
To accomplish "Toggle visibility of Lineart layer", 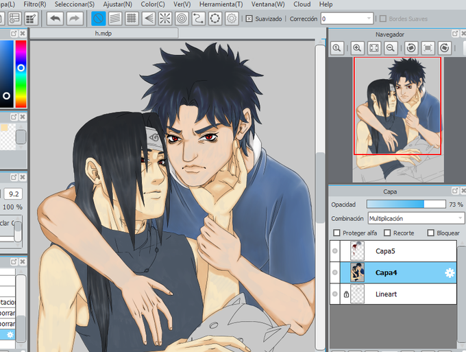I will click(x=335, y=294).
